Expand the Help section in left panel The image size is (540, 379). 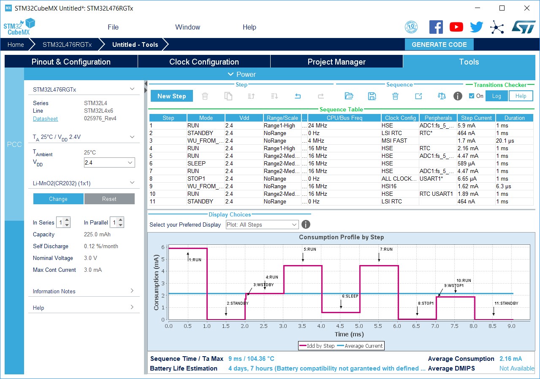(132, 307)
